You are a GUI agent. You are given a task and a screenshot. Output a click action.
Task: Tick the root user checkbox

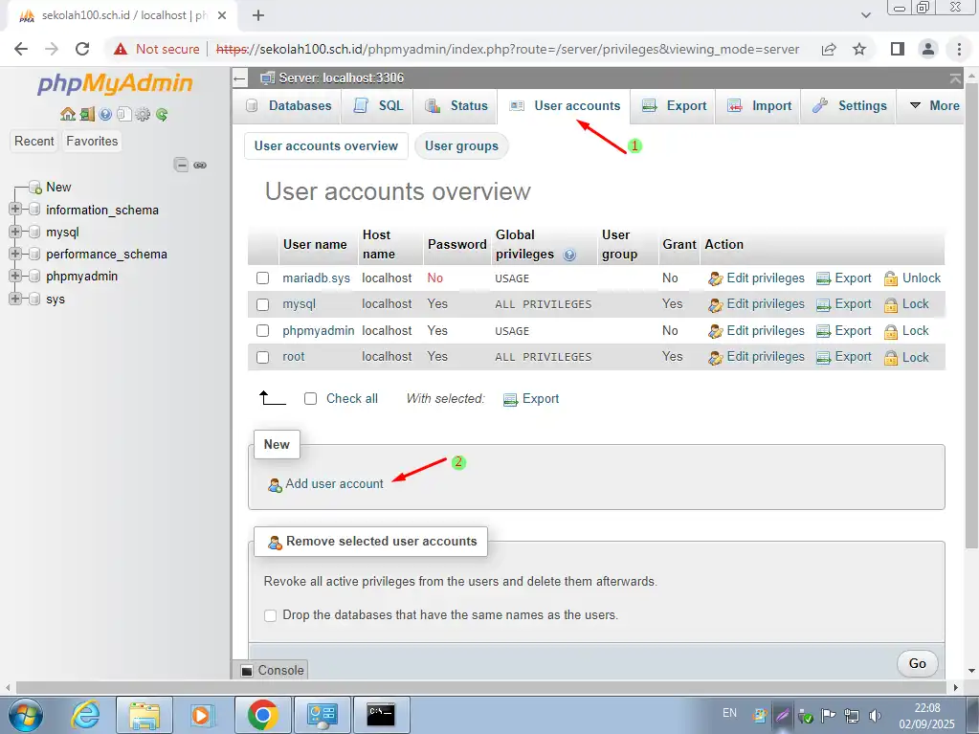tap(263, 357)
